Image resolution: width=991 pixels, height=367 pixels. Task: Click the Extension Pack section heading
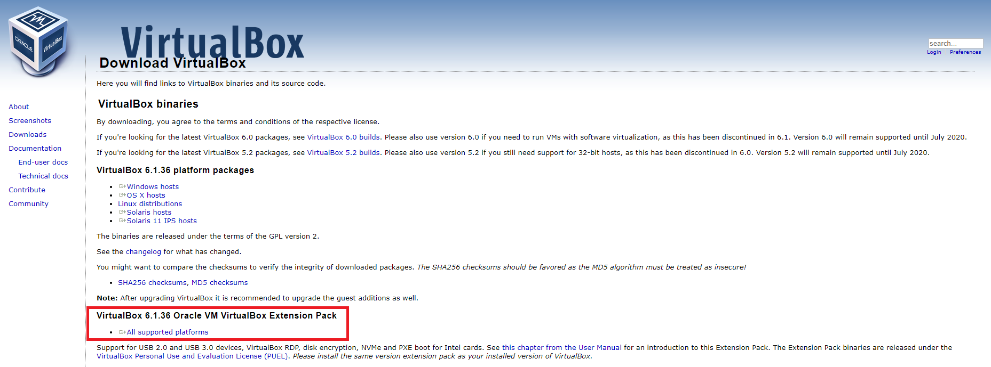click(x=217, y=316)
